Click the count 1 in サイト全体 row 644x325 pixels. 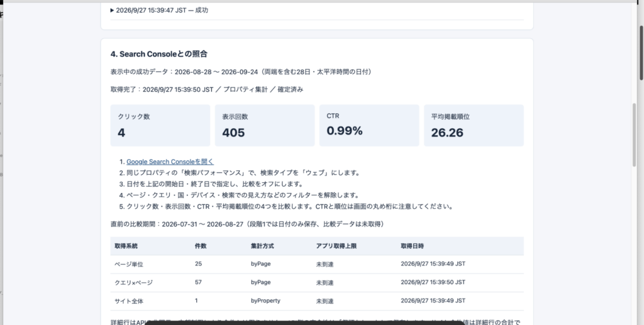[x=196, y=300]
